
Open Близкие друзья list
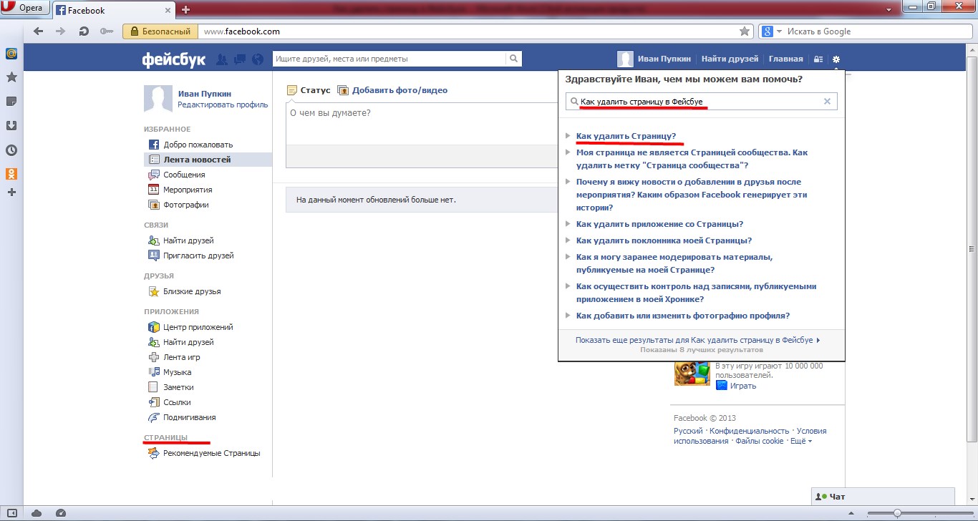tap(184, 291)
